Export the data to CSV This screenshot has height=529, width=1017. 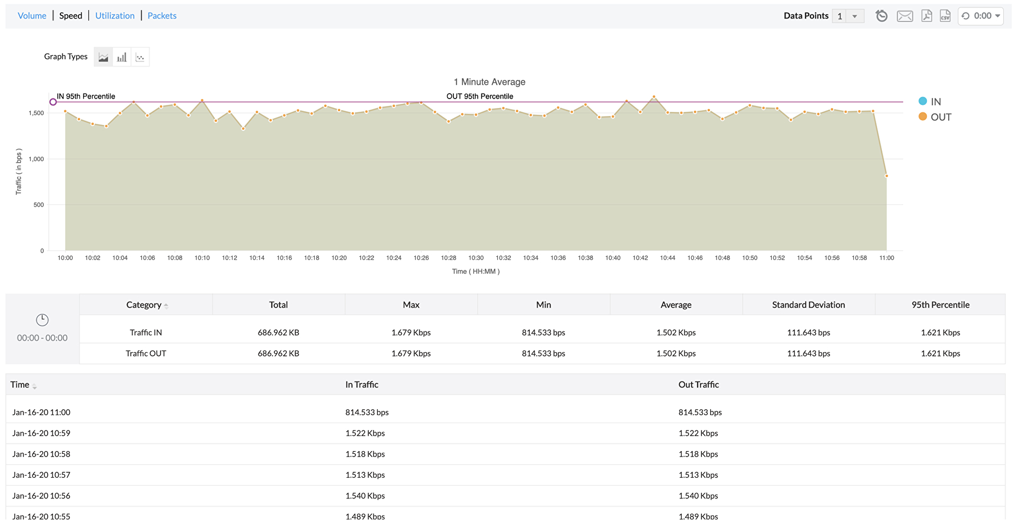point(945,16)
